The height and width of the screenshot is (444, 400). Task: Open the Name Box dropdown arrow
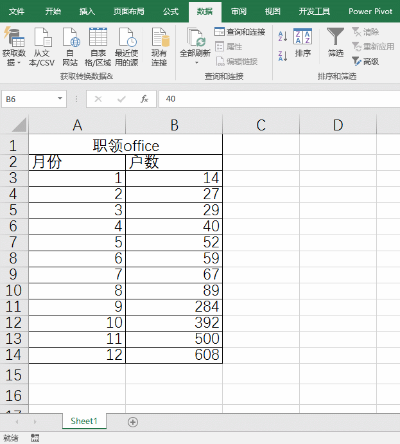coord(60,99)
